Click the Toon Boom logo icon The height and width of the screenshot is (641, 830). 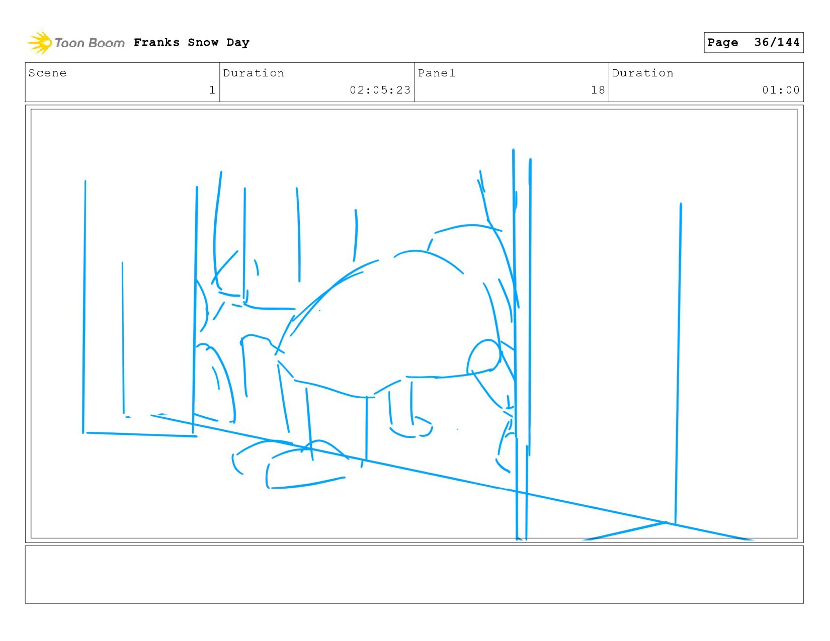pyautogui.click(x=40, y=42)
